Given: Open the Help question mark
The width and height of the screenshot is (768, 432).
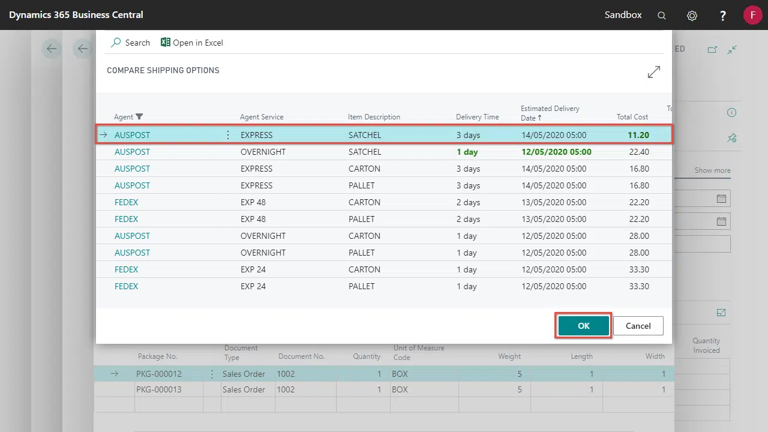Looking at the screenshot, I should [723, 16].
